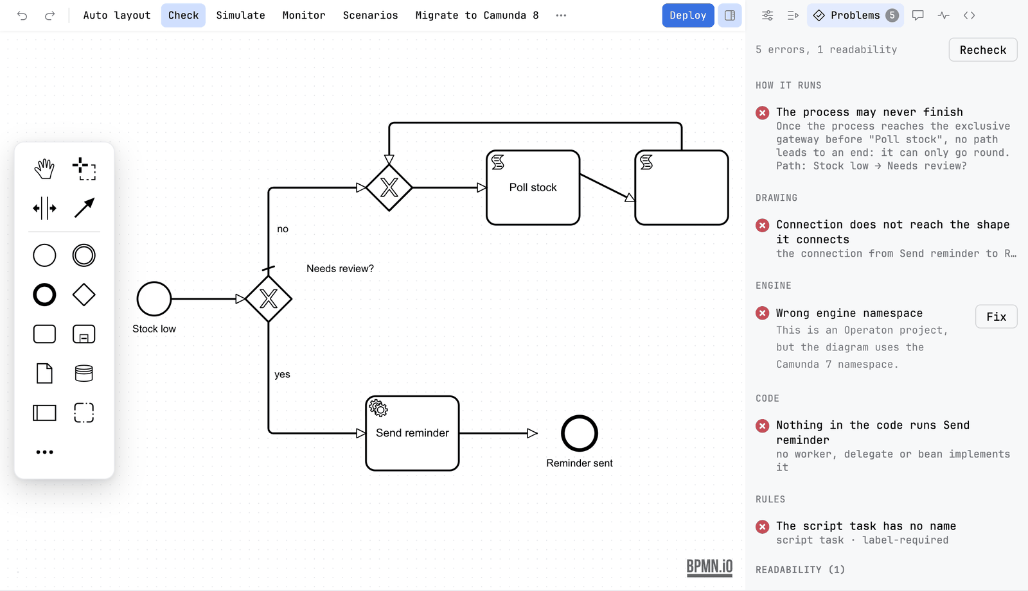The height and width of the screenshot is (591, 1028).
Task: Open the properties sliders panel
Action: tap(767, 15)
